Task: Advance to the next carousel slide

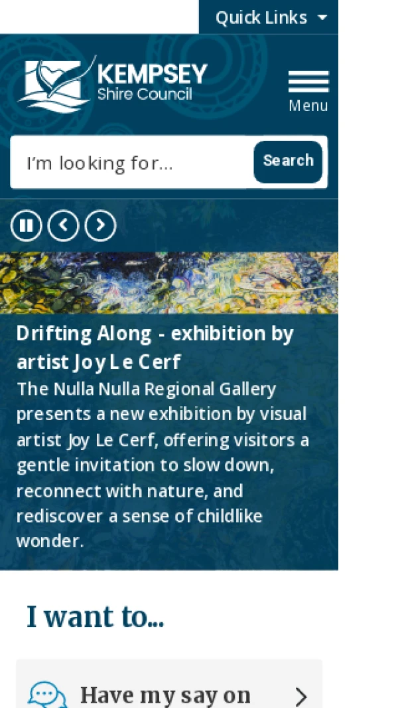Action: click(x=100, y=226)
